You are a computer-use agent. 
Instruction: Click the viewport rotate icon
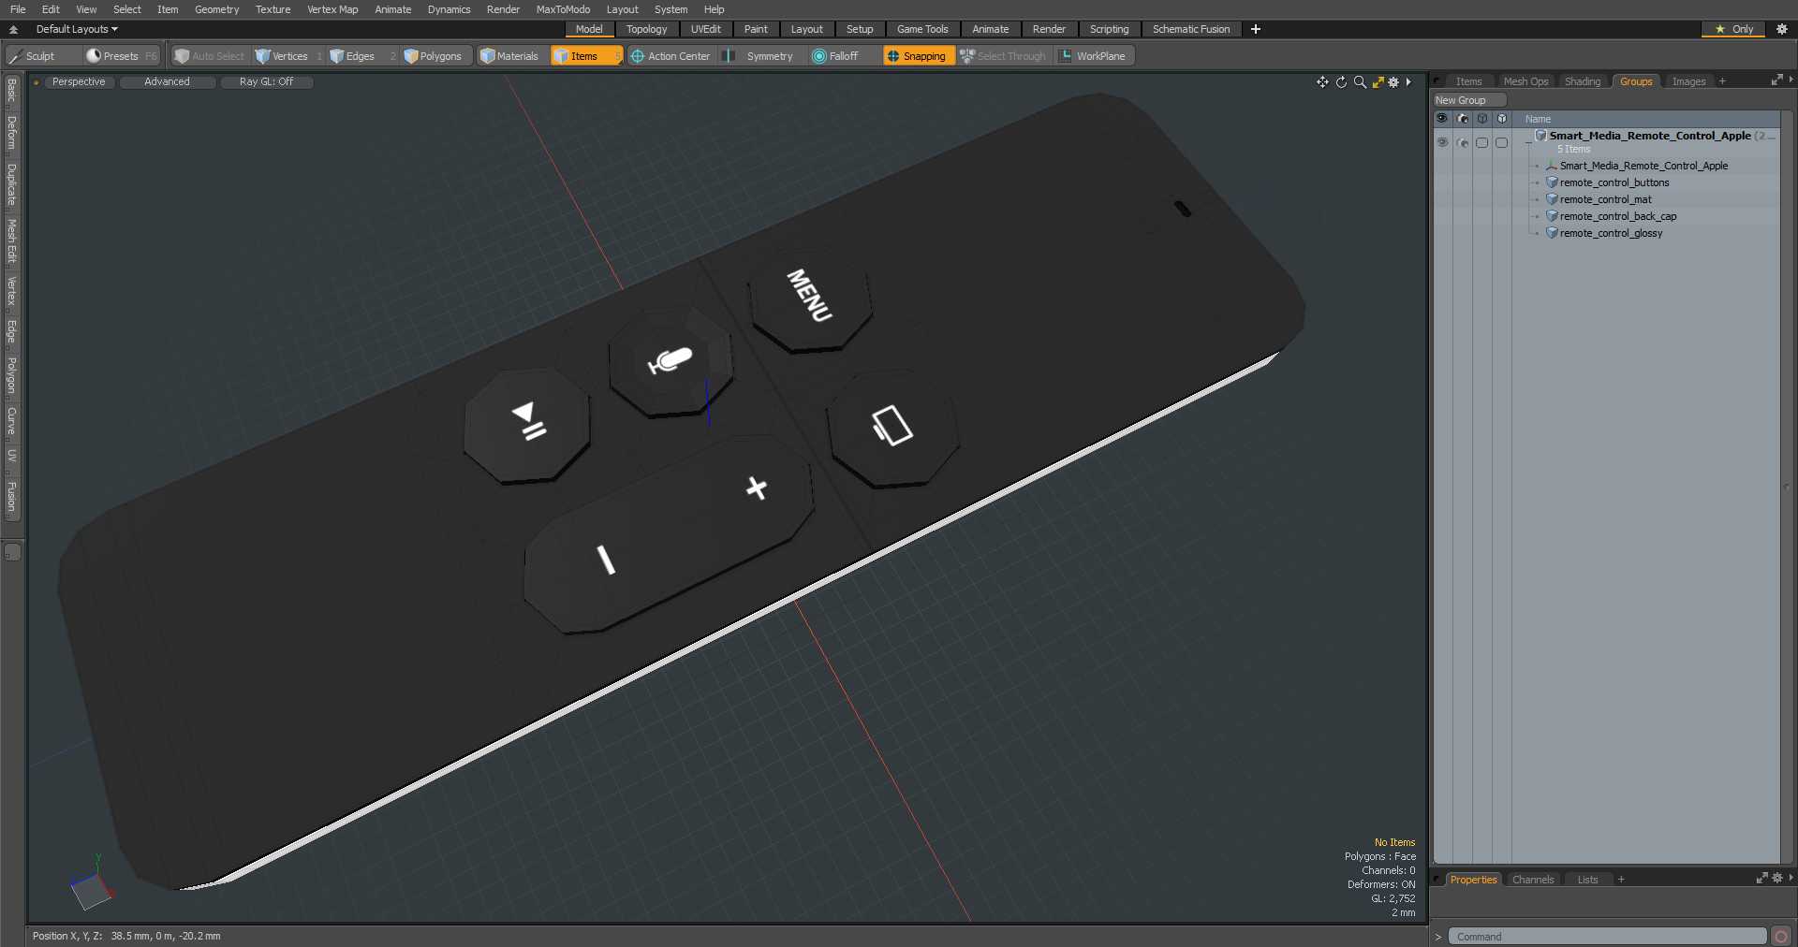1341,82
